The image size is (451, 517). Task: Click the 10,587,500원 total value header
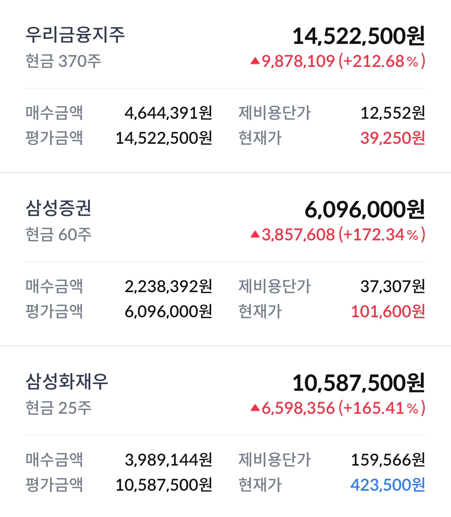(359, 383)
